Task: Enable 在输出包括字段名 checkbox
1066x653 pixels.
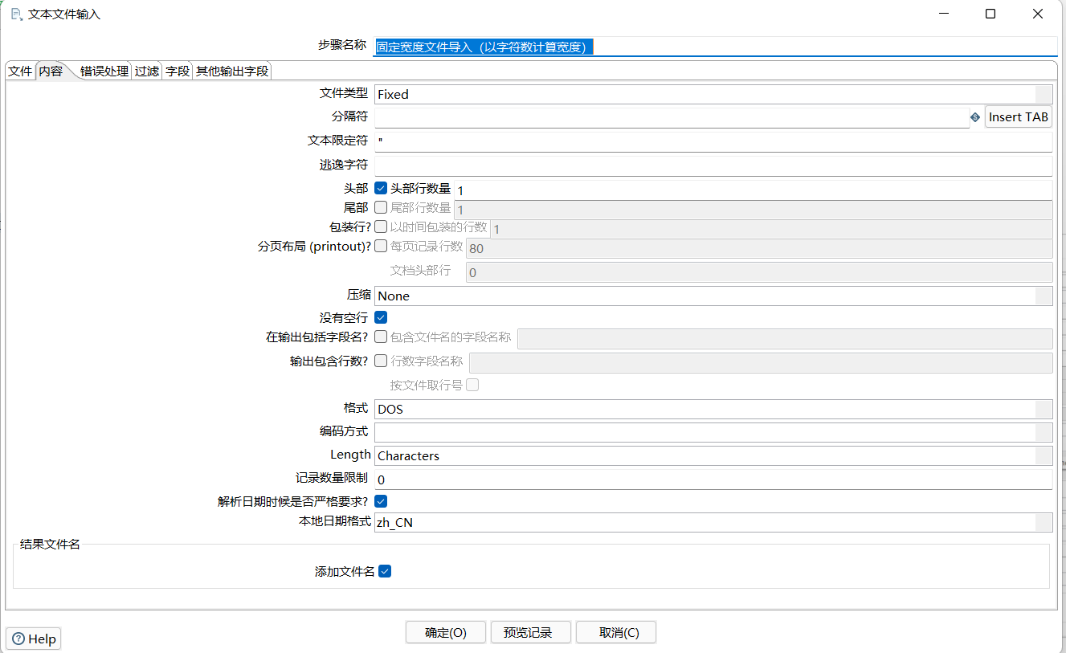Action: [381, 337]
